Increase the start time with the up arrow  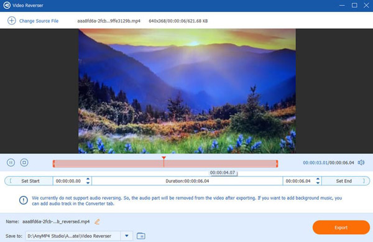[x=88, y=179]
